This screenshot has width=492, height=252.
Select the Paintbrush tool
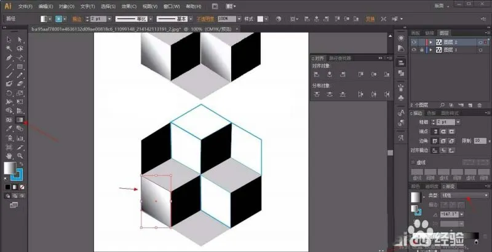pos(9,75)
